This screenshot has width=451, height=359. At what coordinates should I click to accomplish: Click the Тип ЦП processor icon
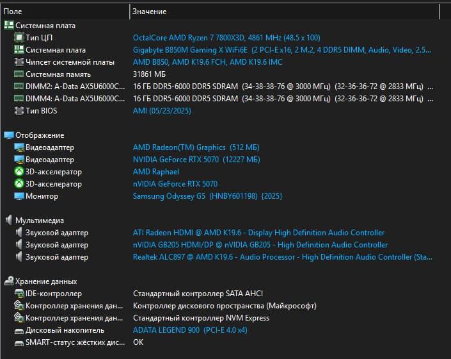pos(19,37)
